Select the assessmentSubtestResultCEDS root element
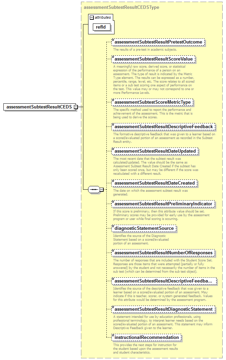The width and height of the screenshot is (226, 360). click(x=39, y=107)
